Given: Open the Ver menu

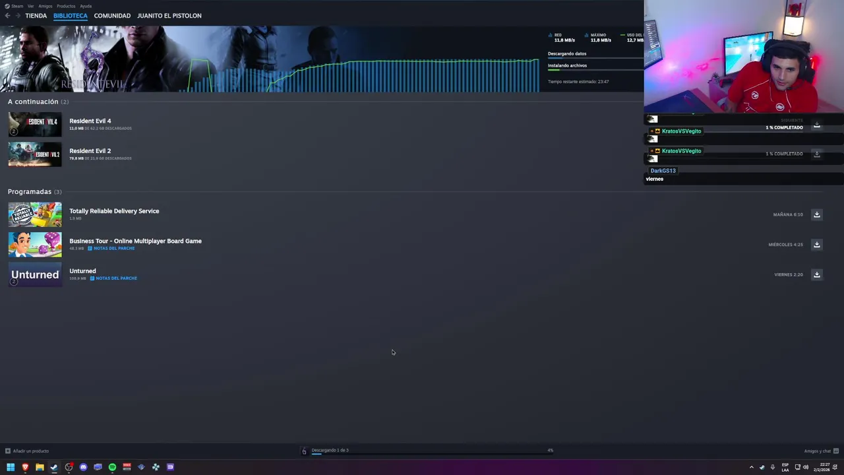Looking at the screenshot, I should (x=30, y=6).
